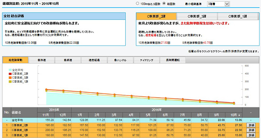The image size is (261, 138).
Task: Click the 全社 総合評価 panel header
Action: coord(64,16)
